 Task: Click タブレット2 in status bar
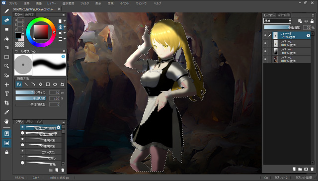coord(281,178)
